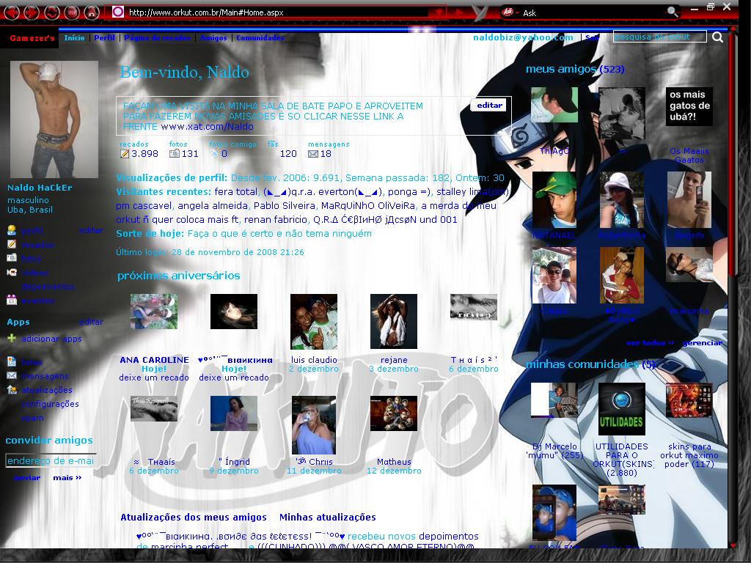Image resolution: width=751 pixels, height=563 pixels.
Task: Open luis claudio's birthday photo
Action: click(314, 322)
